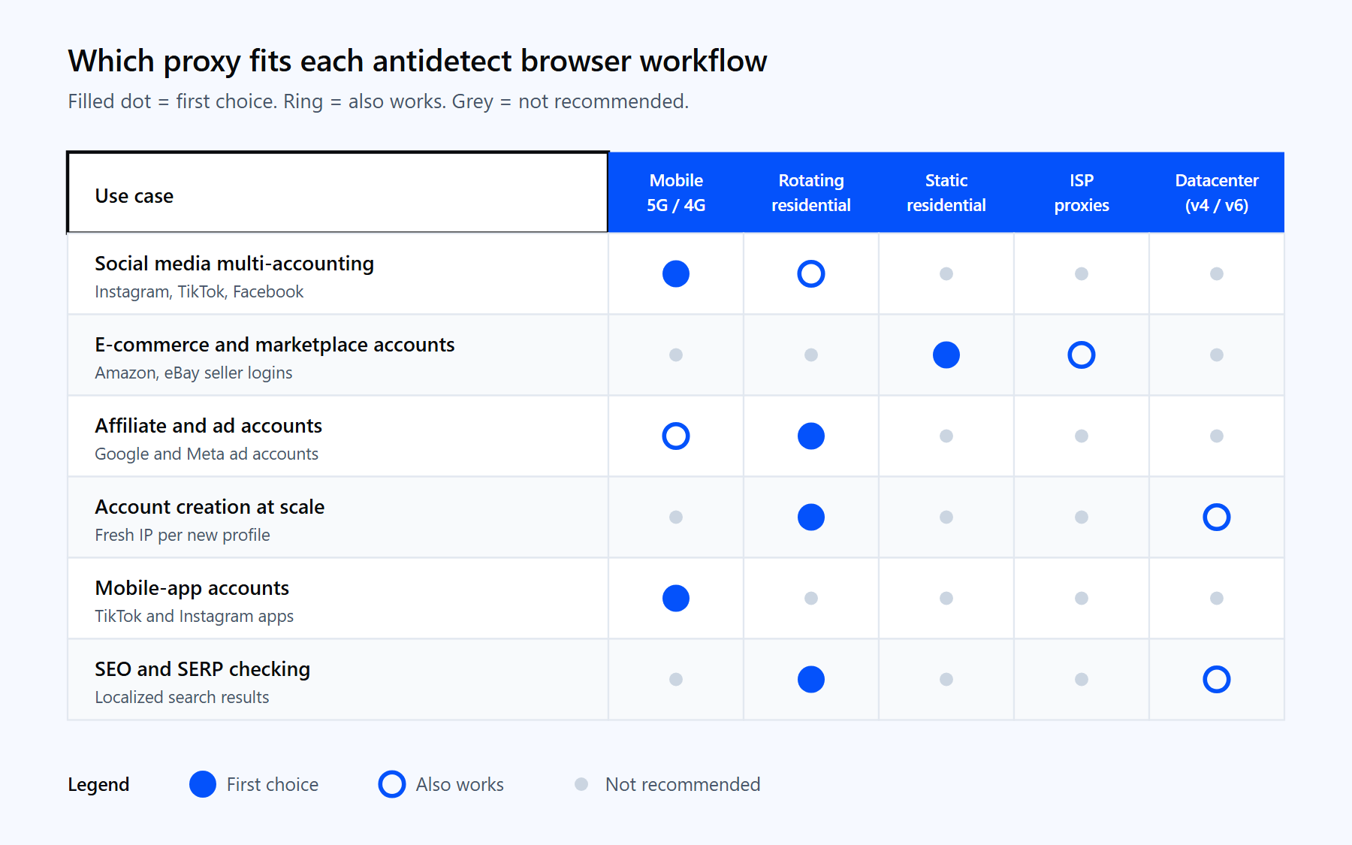Click ring for Social media under Rotating residential
Image resolution: width=1352 pixels, height=845 pixels.
[811, 273]
